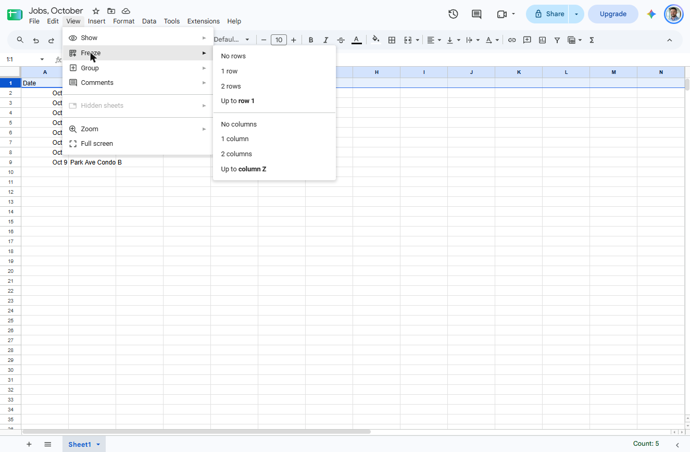Open the borders tool
The image size is (690, 452).
392,40
